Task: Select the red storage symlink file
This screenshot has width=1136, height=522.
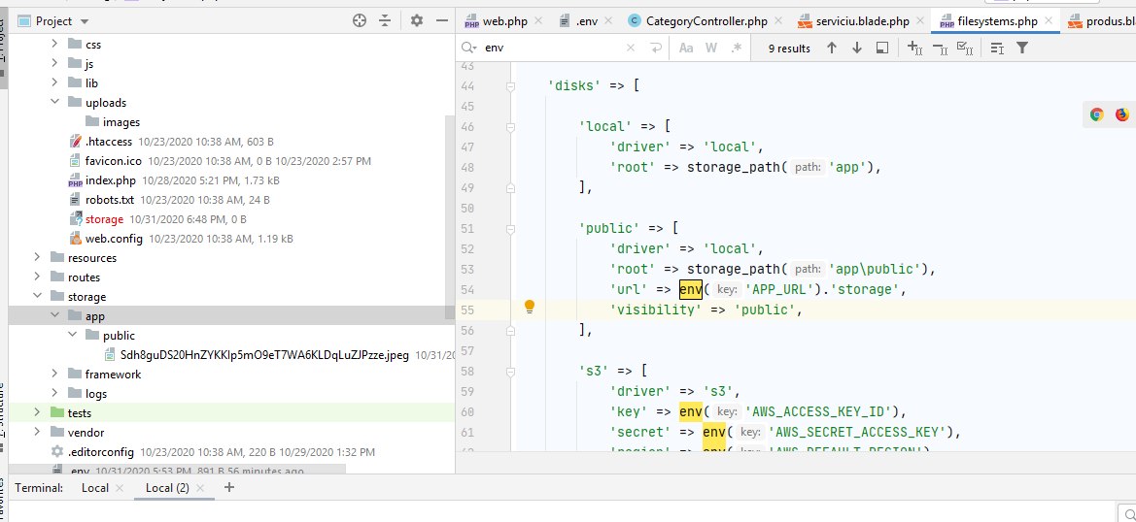Action: click(x=104, y=219)
